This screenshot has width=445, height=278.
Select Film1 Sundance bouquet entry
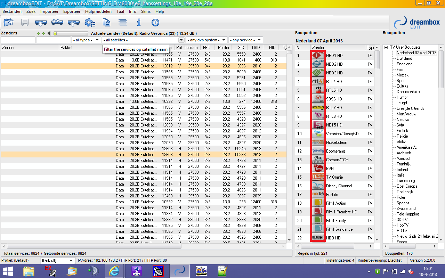click(334, 229)
